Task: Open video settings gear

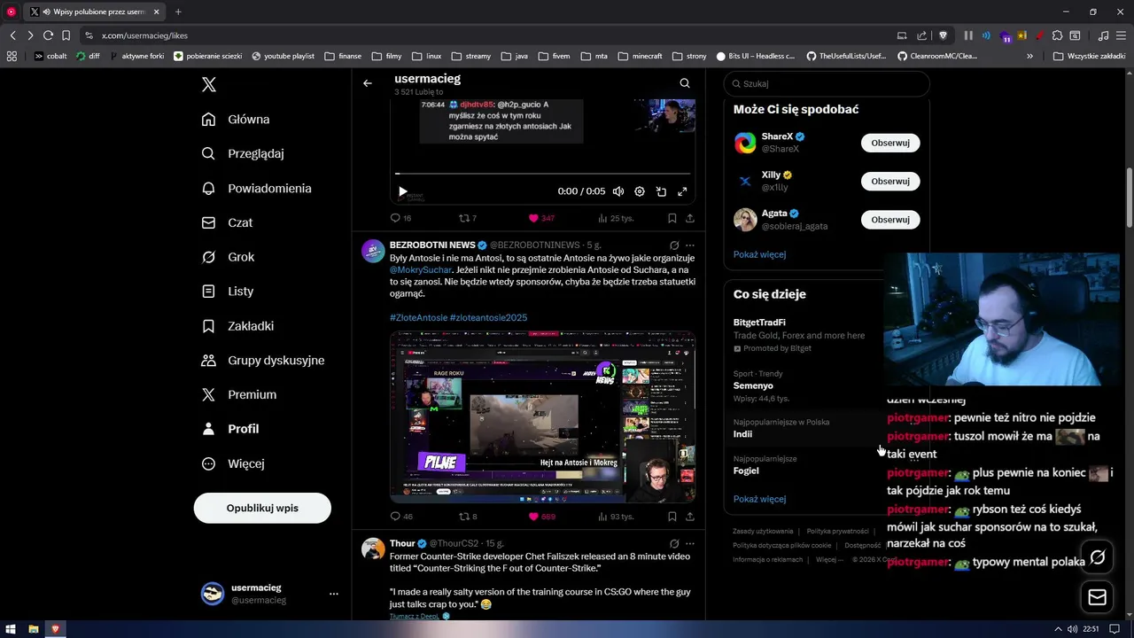Action: coord(640,191)
